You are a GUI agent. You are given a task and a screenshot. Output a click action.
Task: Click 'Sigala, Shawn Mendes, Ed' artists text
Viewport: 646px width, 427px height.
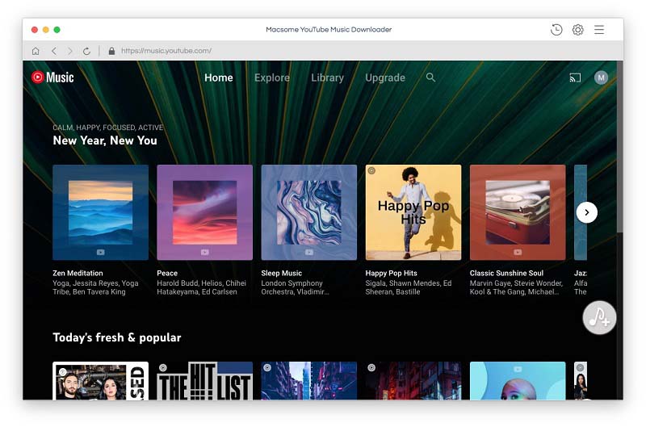[409, 283]
